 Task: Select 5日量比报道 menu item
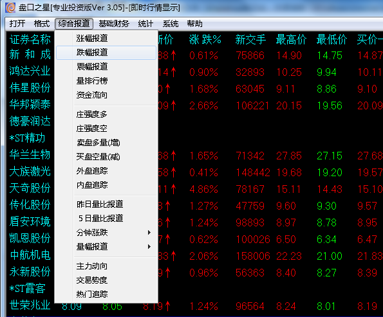pyautogui.click(x=106, y=218)
